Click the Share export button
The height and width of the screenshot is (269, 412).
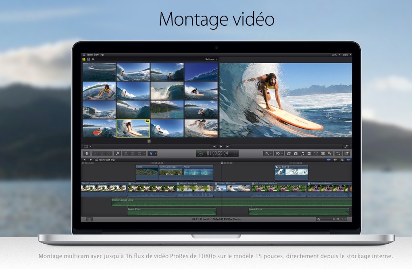click(347, 153)
